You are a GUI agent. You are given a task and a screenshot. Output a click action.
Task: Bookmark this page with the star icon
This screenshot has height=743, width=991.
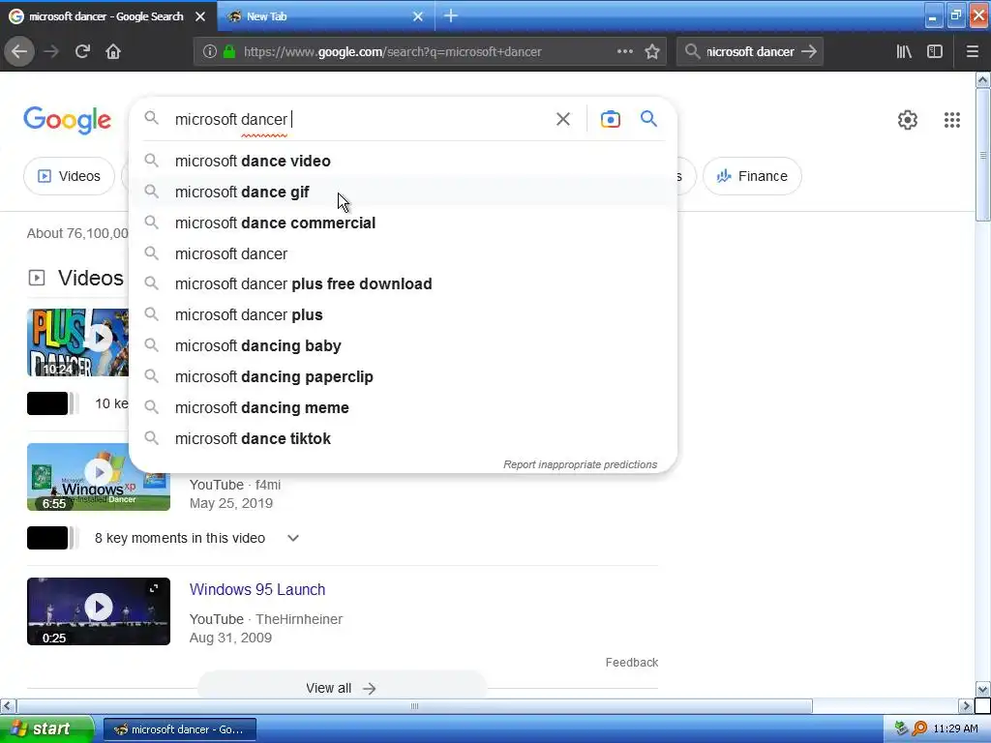pos(652,52)
